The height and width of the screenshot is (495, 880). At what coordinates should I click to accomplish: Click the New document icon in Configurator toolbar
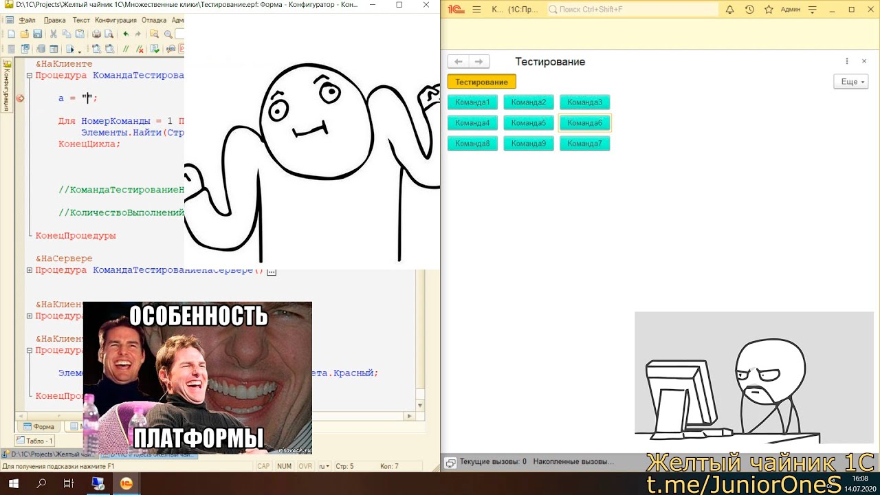[11, 34]
